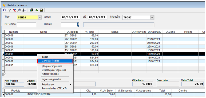This screenshot has width=206, height=98.
Task: Click the filter funnel icon
Action: tap(9, 10)
